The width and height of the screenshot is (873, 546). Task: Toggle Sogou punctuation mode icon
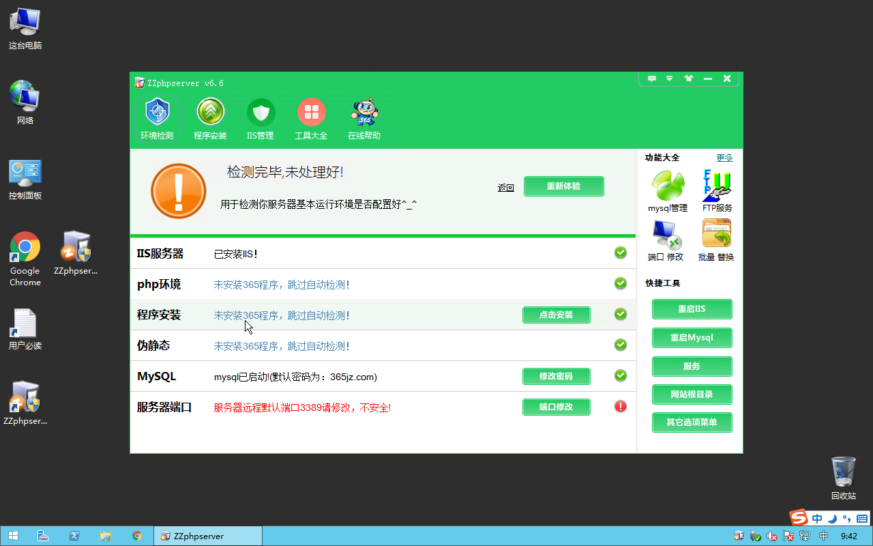pyautogui.click(x=847, y=518)
